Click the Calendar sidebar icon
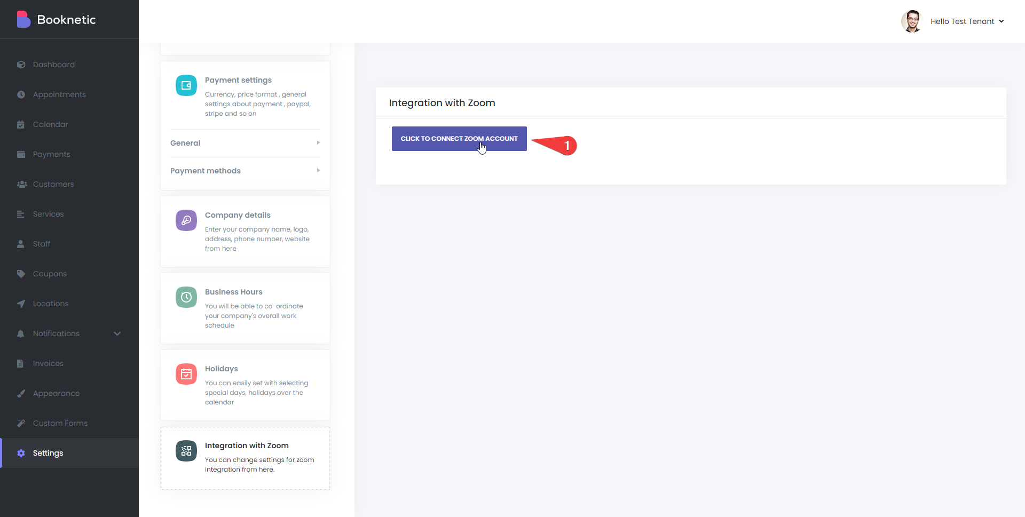 pyautogui.click(x=21, y=124)
